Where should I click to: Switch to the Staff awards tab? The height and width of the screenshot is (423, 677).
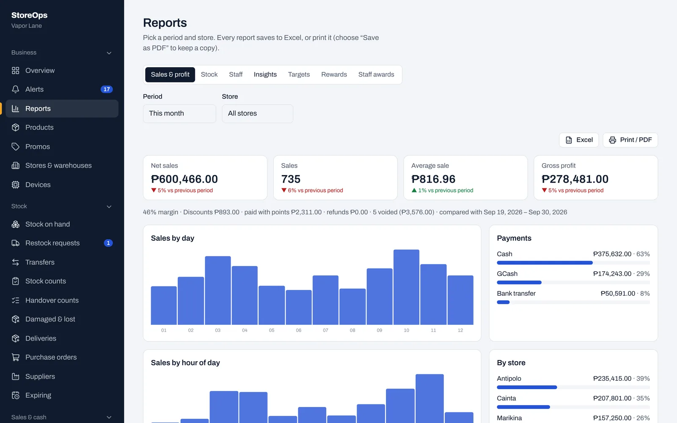point(376,75)
